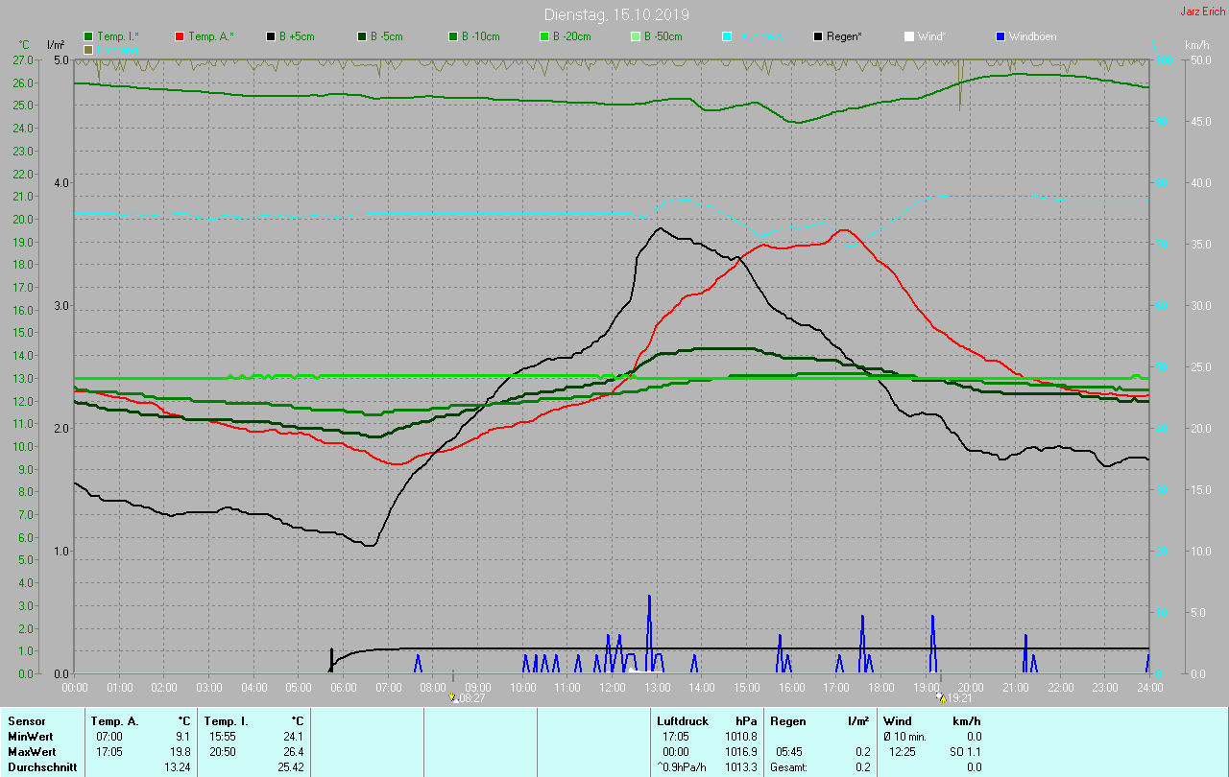Click the MaxWert value 19.8 for Temp. A.

pyautogui.click(x=181, y=751)
